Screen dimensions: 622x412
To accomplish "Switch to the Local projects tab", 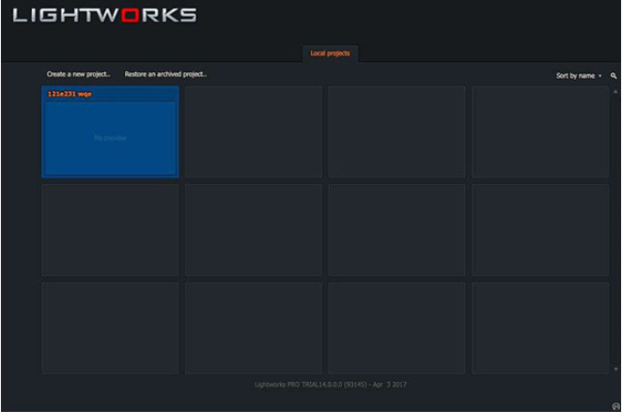I will point(330,53).
